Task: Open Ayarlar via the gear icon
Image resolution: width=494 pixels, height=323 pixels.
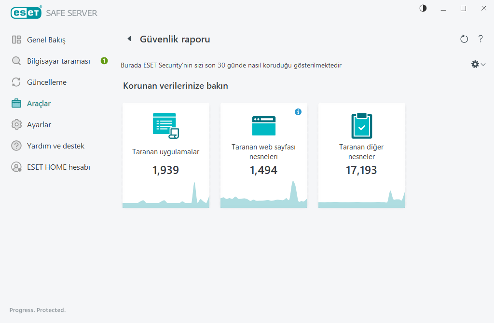Action: pos(16,124)
